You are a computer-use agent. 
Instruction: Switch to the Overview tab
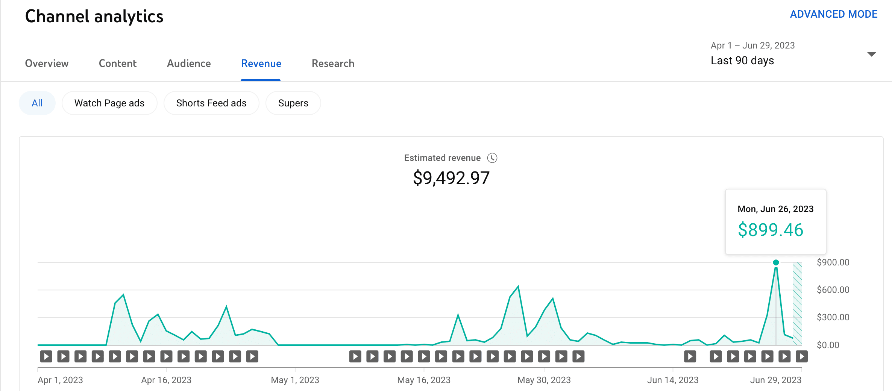point(47,63)
